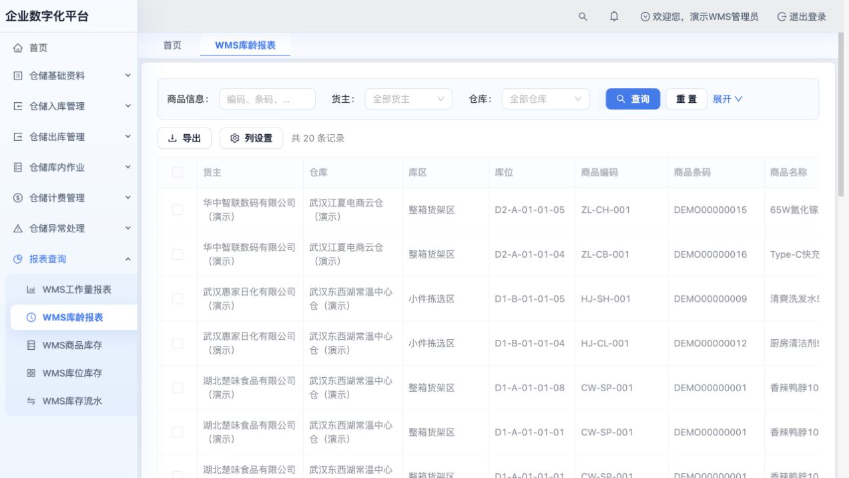Viewport: 849px width, 478px height.
Task: Click 小件拣选区 in the HJ-CL-001 row
Action: point(432,343)
